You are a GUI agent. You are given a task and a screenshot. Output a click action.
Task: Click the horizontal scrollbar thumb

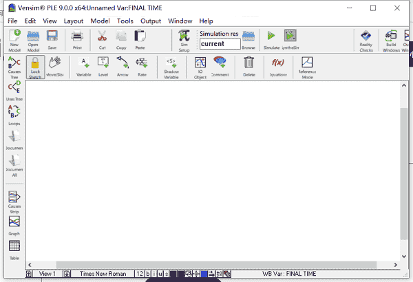216,265
